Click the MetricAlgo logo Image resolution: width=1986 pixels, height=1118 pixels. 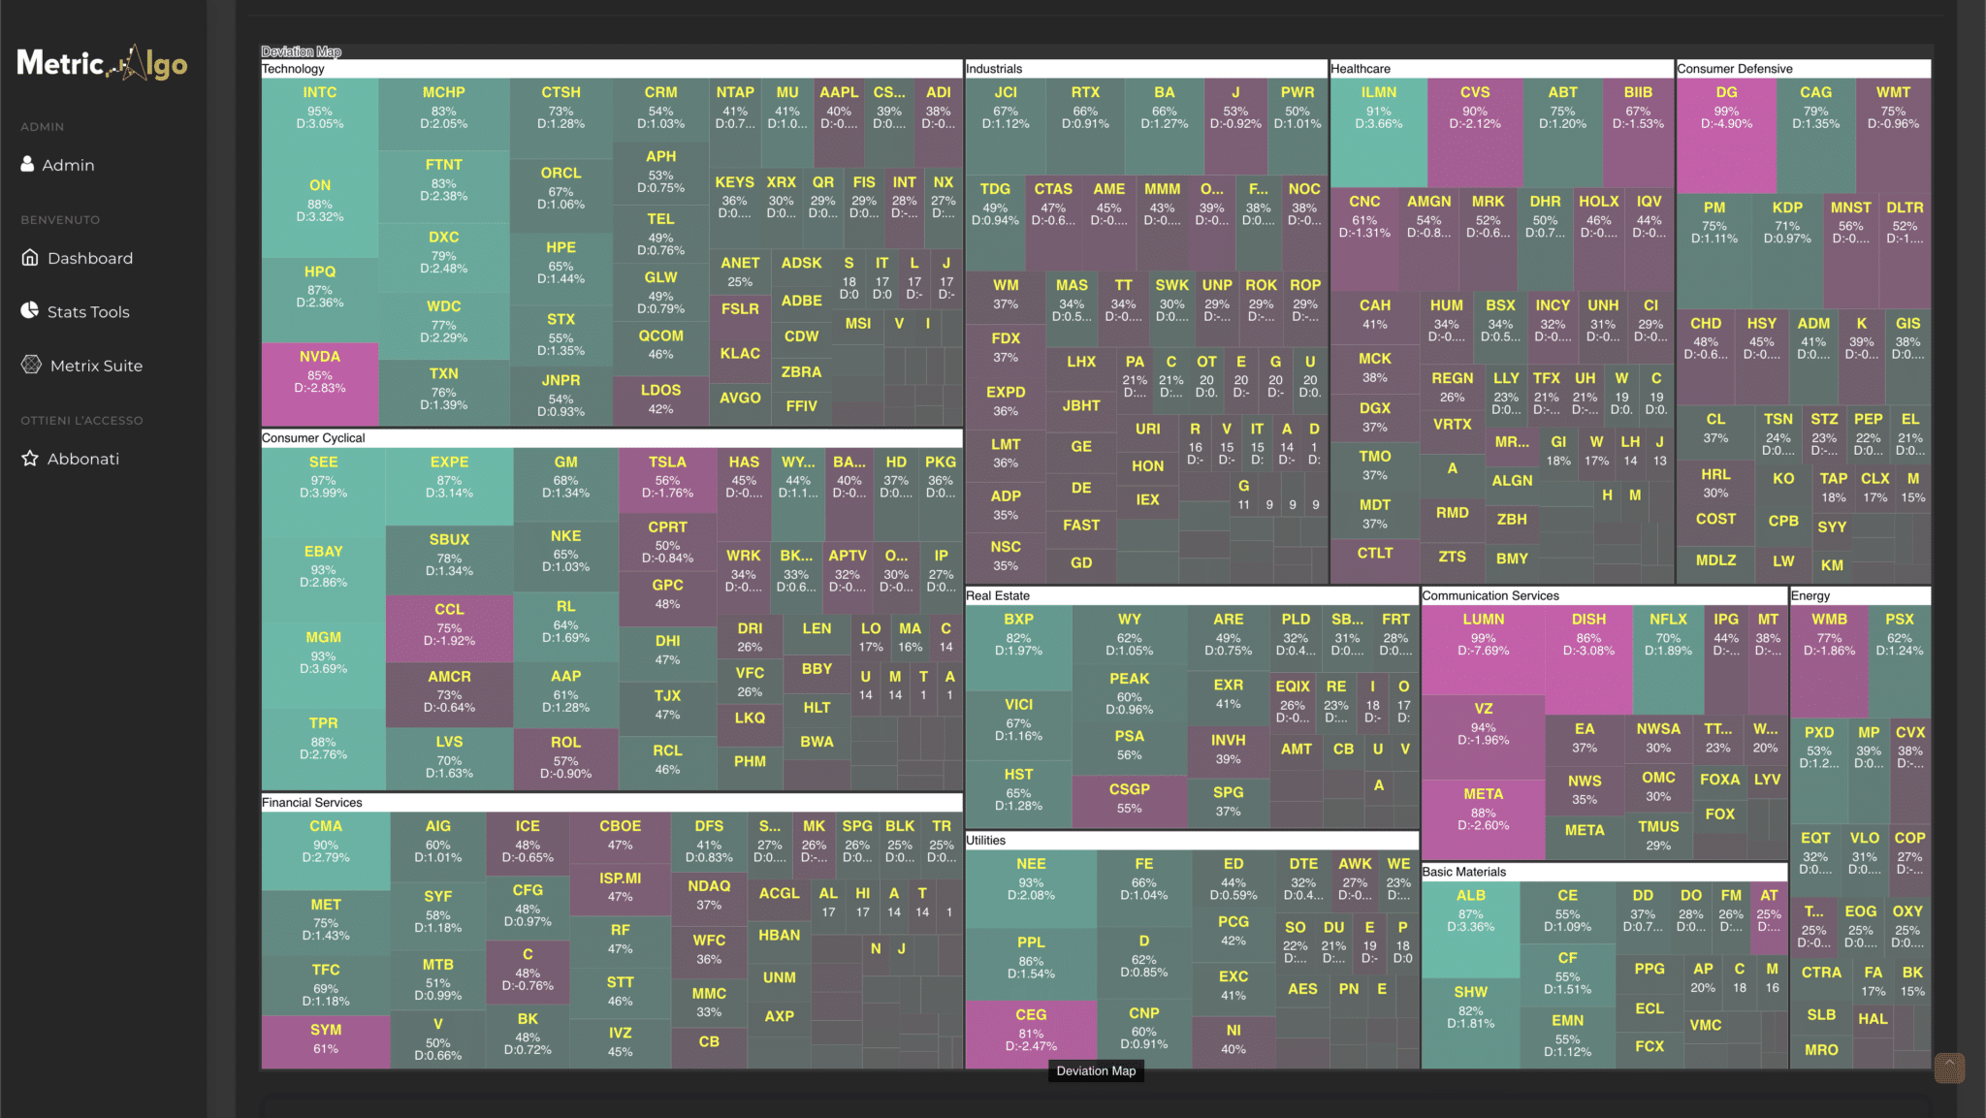tap(102, 64)
